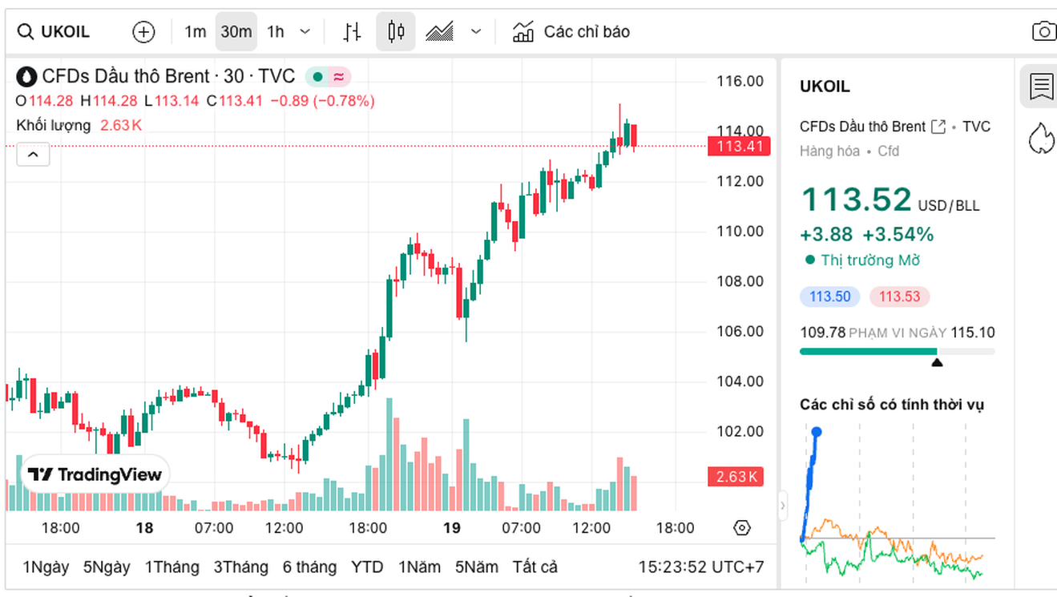Open the watchlist details panel icon

tap(1041, 87)
